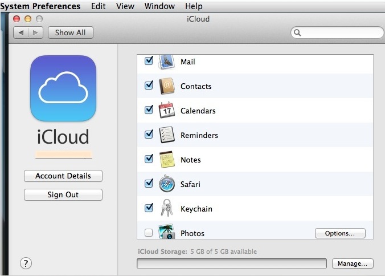Open the System Preferences menu
Image resolution: width=385 pixels, height=276 pixels.
click(40, 6)
